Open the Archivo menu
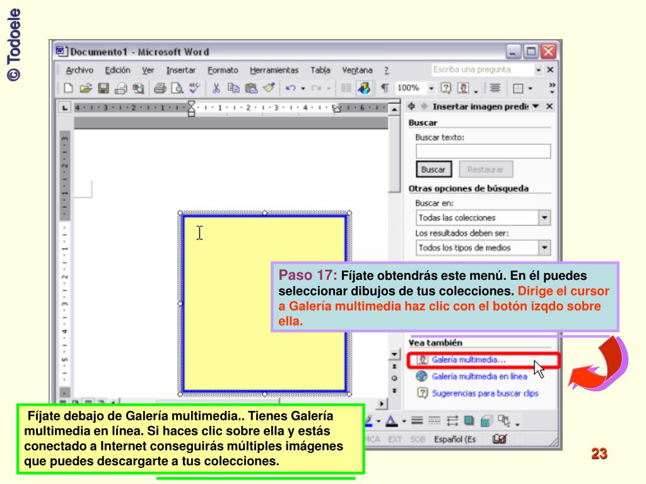The image size is (646, 484). pyautogui.click(x=79, y=71)
